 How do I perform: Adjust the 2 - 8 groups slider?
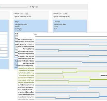14,7
